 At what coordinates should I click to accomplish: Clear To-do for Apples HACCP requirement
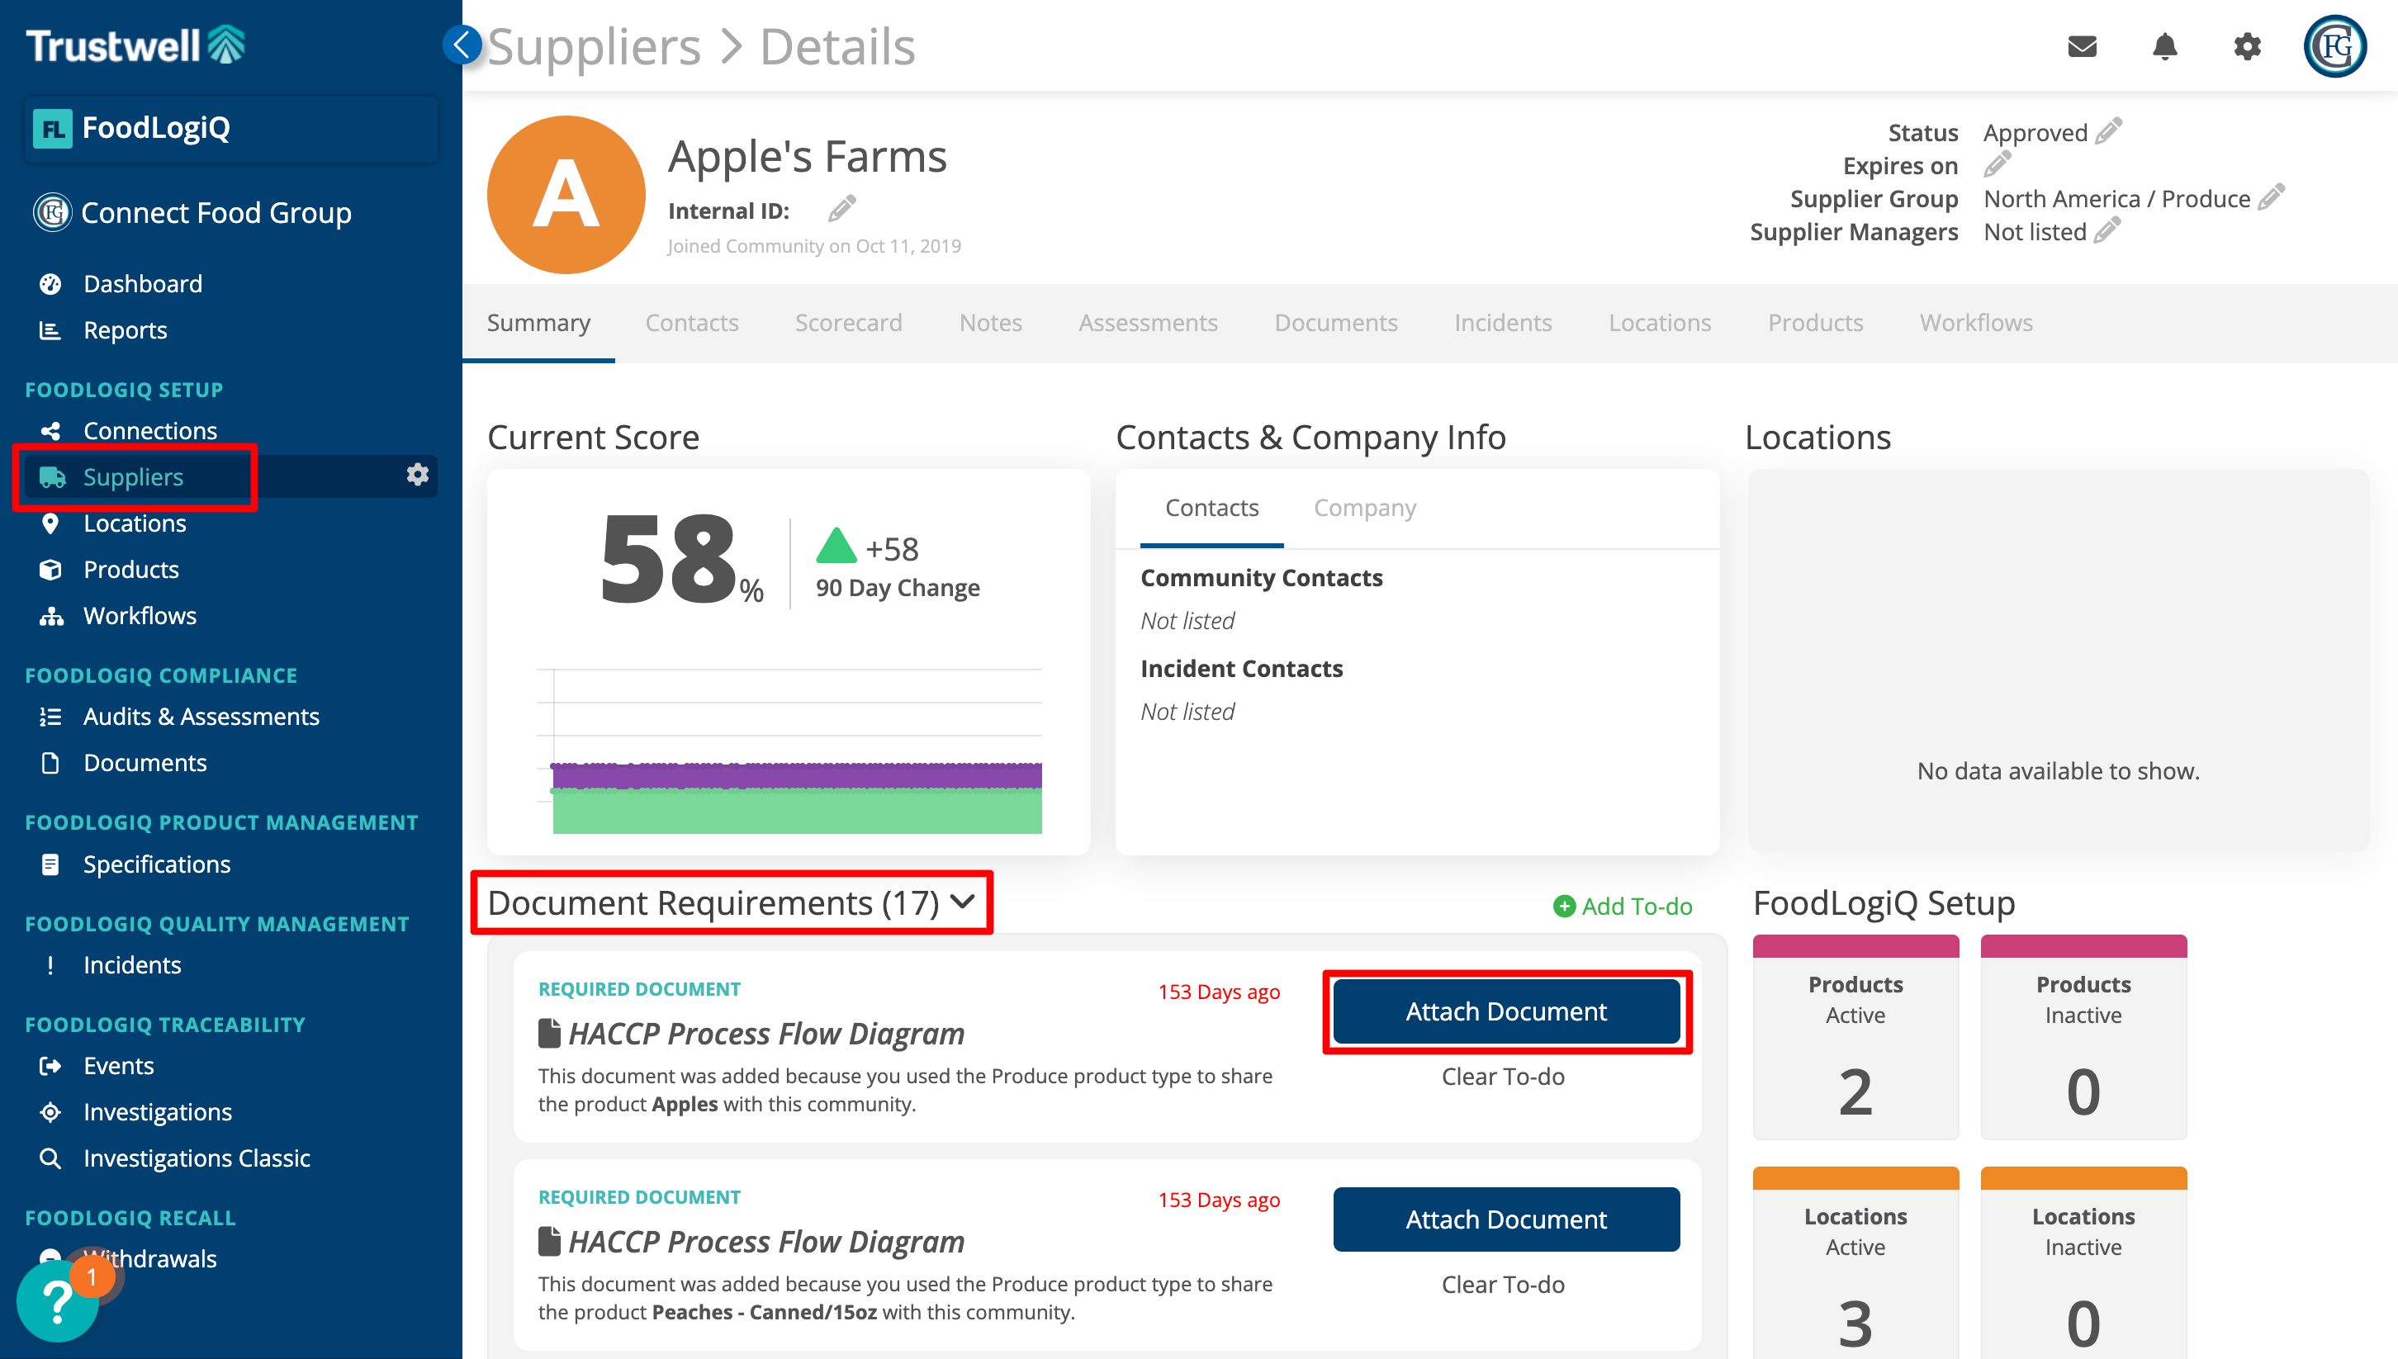[1503, 1076]
